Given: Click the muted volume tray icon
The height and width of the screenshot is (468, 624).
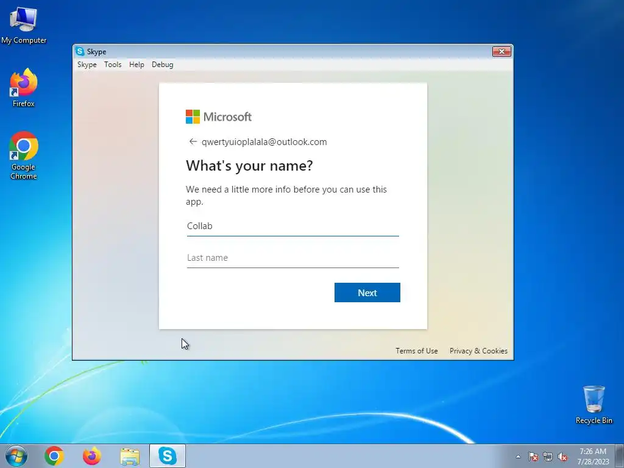Looking at the screenshot, I should (562, 456).
